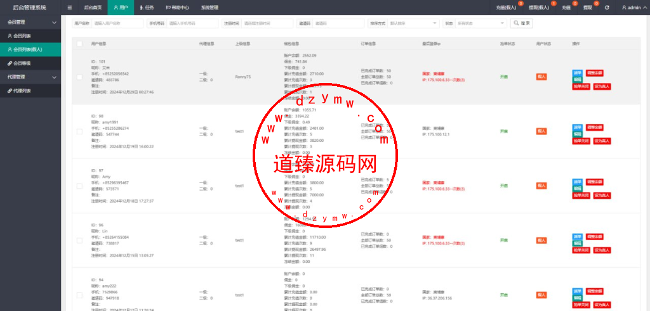The image size is (650, 311).
Task: Click the 后台管理系统 logo title
Action: [x=30, y=8]
